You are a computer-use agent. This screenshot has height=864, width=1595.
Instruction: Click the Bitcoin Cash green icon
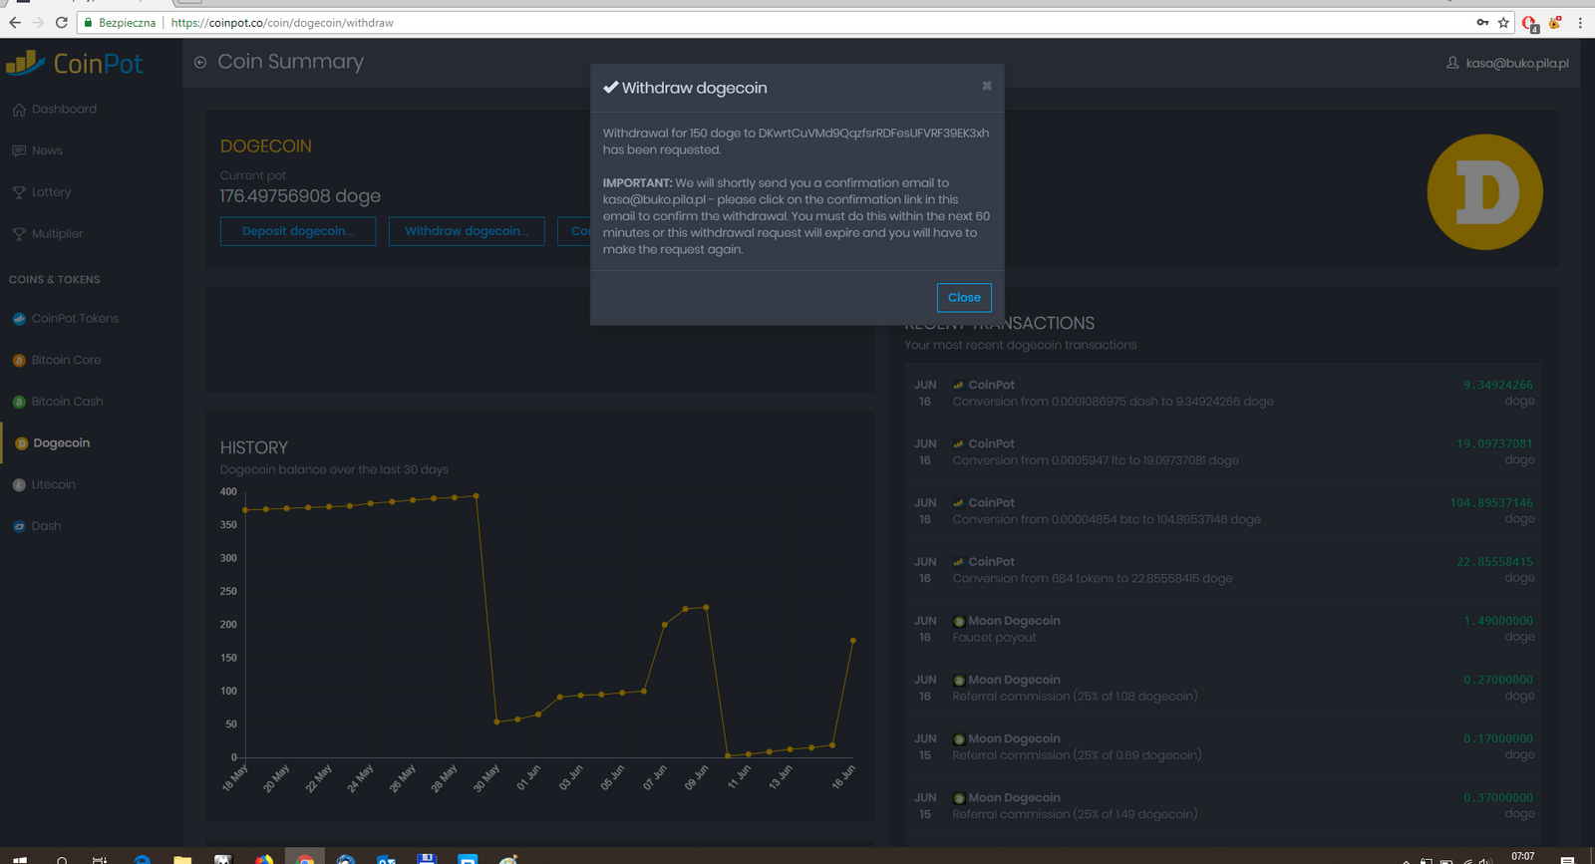coord(19,402)
